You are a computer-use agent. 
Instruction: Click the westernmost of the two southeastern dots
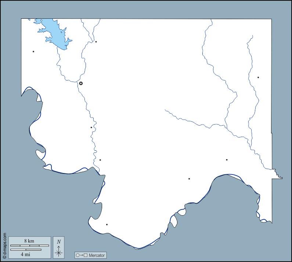[189, 179]
